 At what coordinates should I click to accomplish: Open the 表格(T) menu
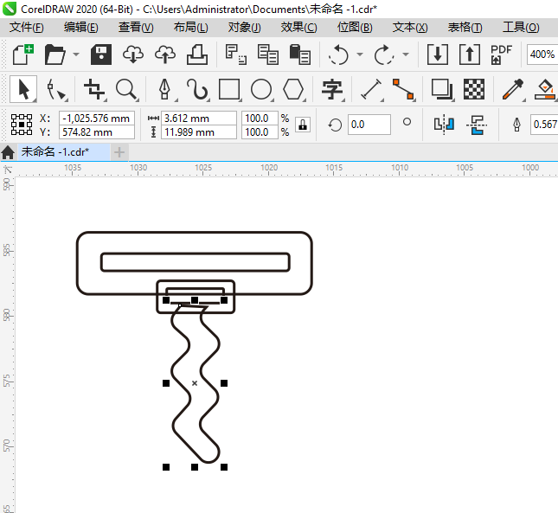465,28
